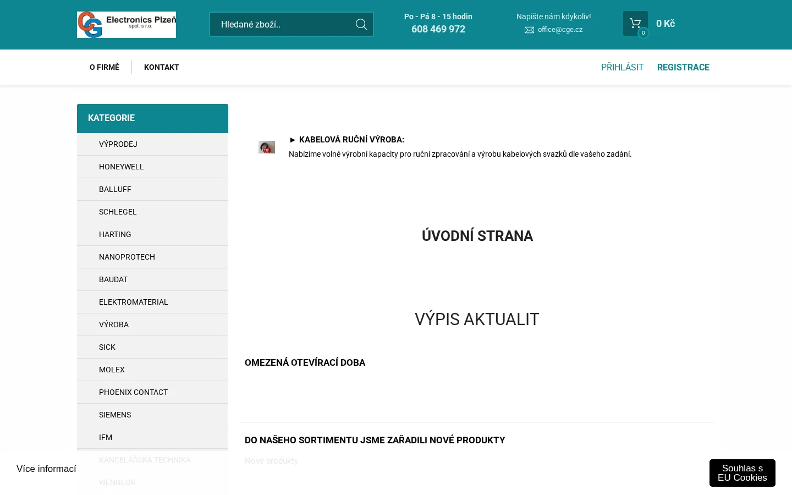Open the VÝROBA category
Image resolution: width=792 pixels, height=495 pixels.
click(x=152, y=324)
